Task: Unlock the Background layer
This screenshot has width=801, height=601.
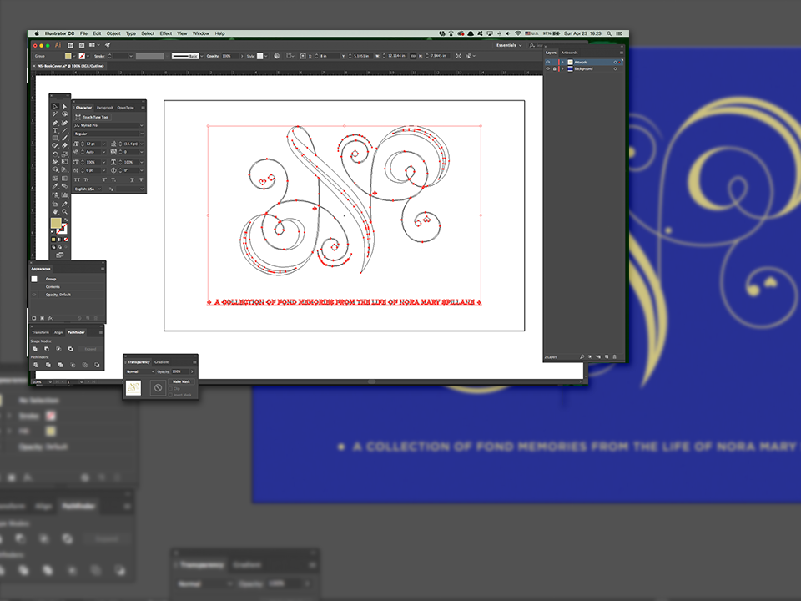Action: [554, 68]
